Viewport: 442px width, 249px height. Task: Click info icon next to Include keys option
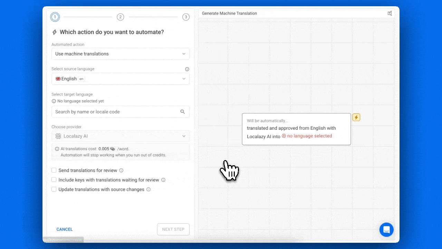[163, 180]
